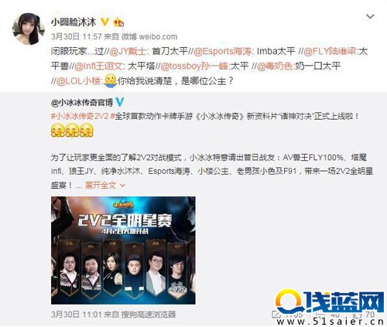
Task: Open @小冰冰传奇官博 original poster link
Action: 82,103
